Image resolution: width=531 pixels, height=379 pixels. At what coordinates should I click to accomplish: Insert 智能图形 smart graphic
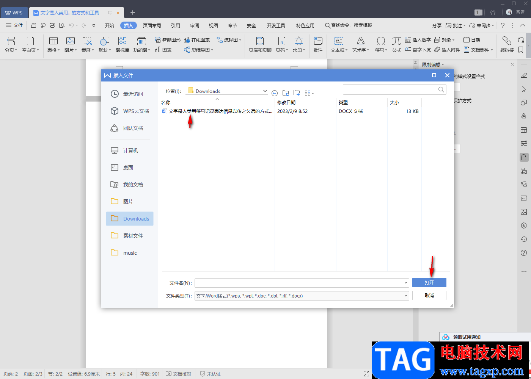pyautogui.click(x=168, y=40)
